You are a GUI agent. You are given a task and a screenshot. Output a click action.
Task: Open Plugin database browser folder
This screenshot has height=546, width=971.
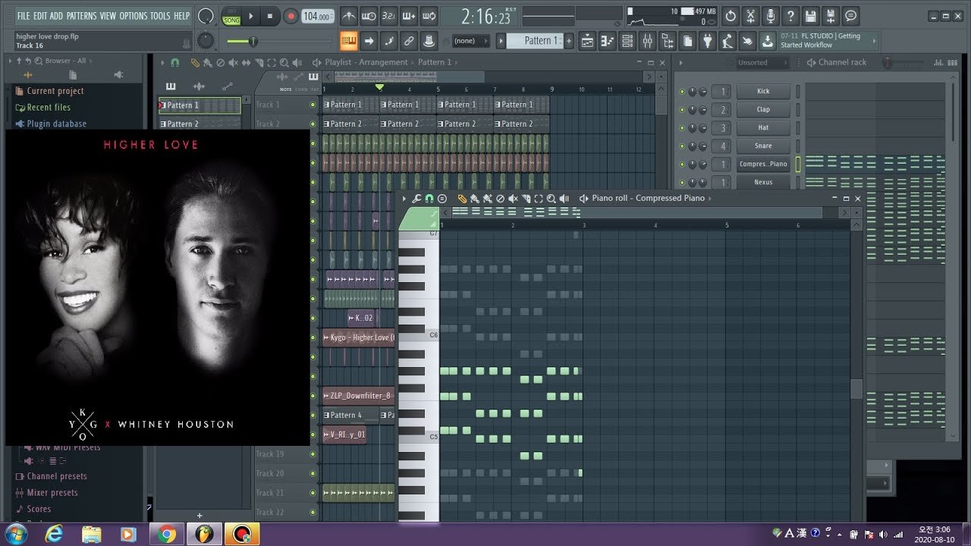52,124
